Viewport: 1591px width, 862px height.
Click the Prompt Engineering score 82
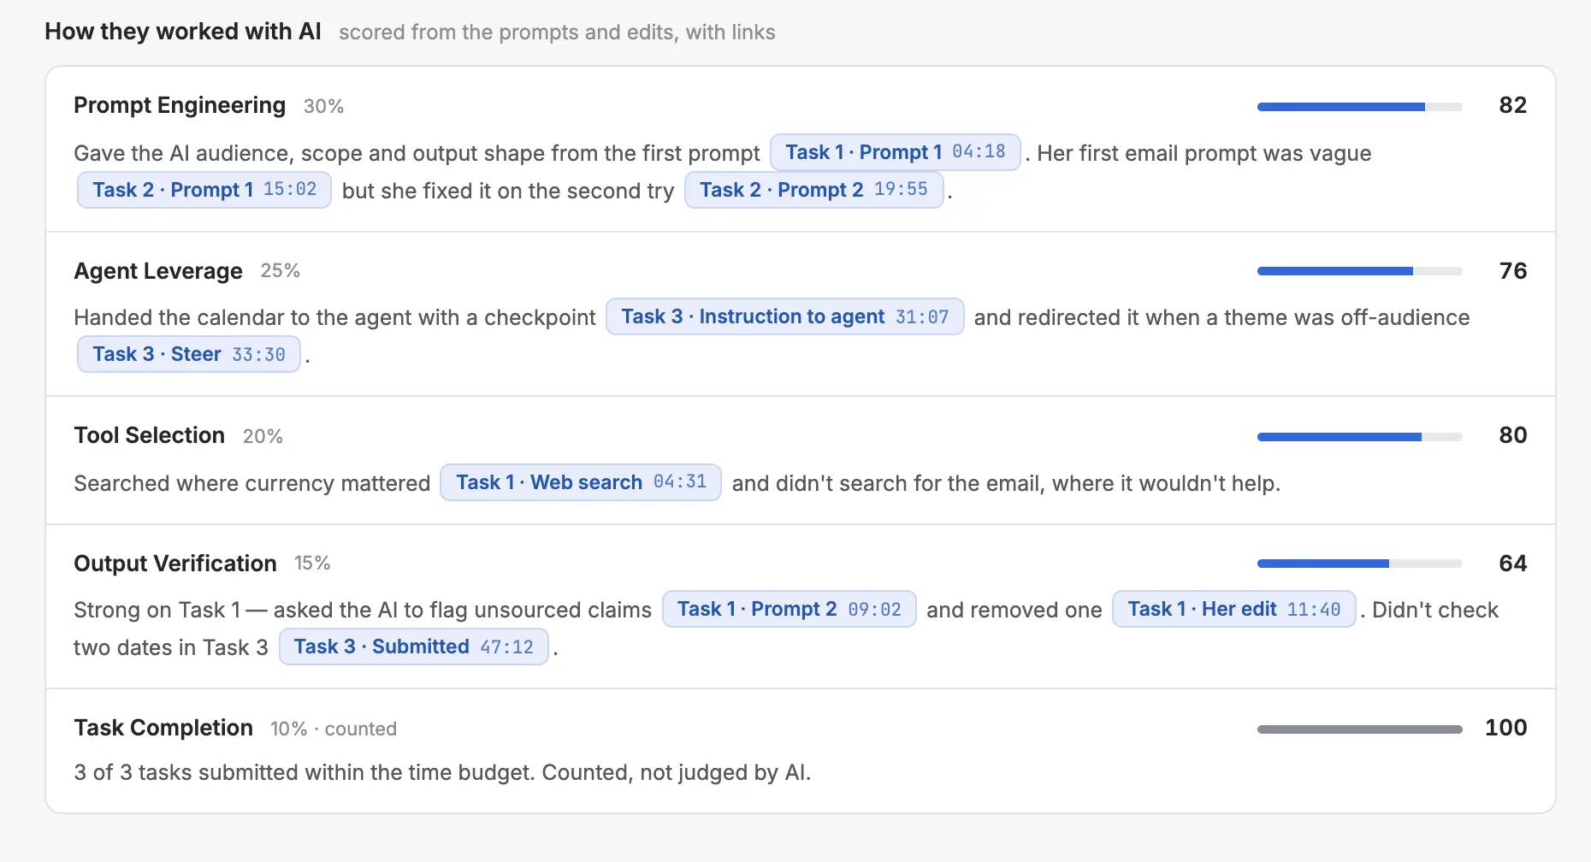click(1512, 105)
